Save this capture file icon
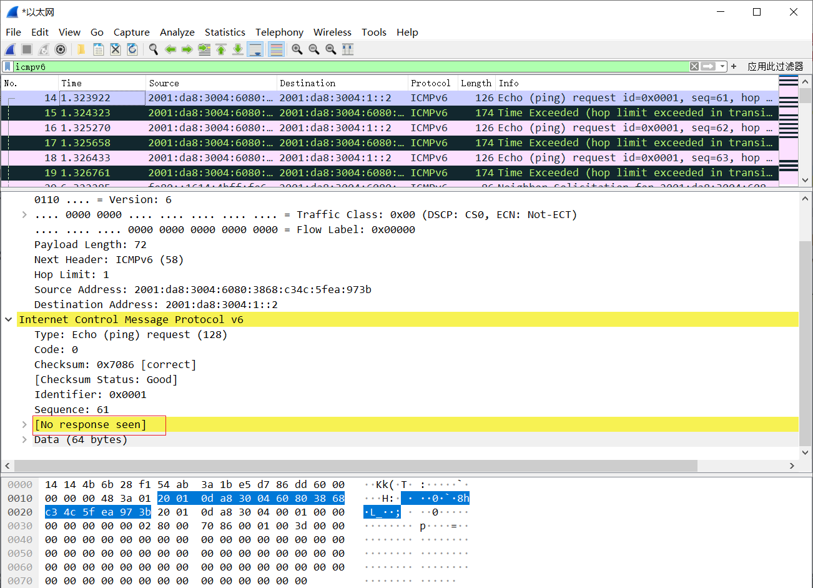 (98, 49)
